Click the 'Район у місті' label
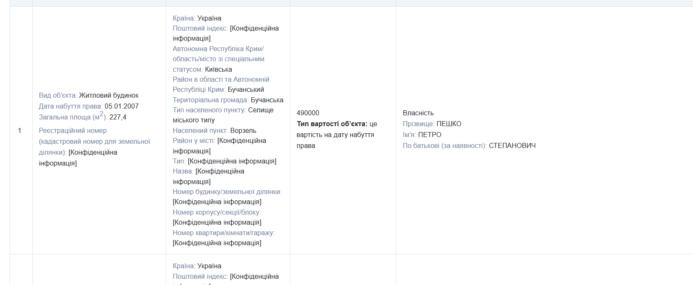The height and width of the screenshot is (285, 693). 194,141
